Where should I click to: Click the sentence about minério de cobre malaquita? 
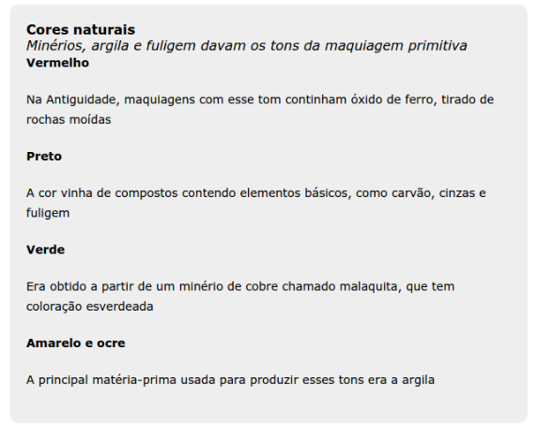click(x=240, y=297)
